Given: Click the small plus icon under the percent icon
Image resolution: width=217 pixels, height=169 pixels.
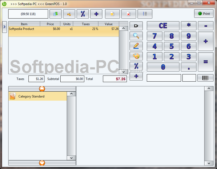Looking at the screenshot, I should [x=136, y=76].
